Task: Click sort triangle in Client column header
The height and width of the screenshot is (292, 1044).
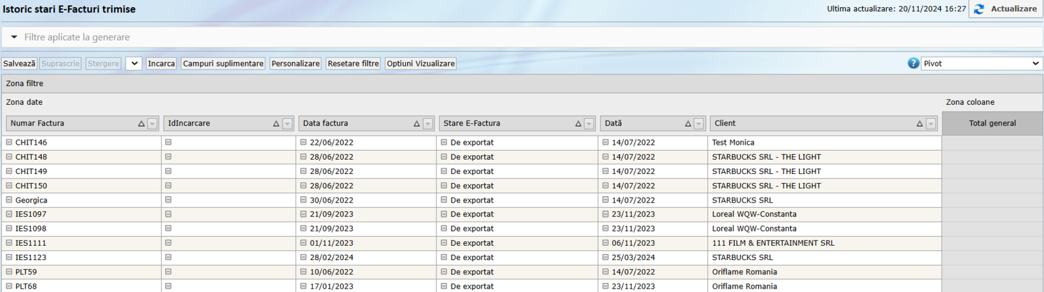Action: click(919, 124)
